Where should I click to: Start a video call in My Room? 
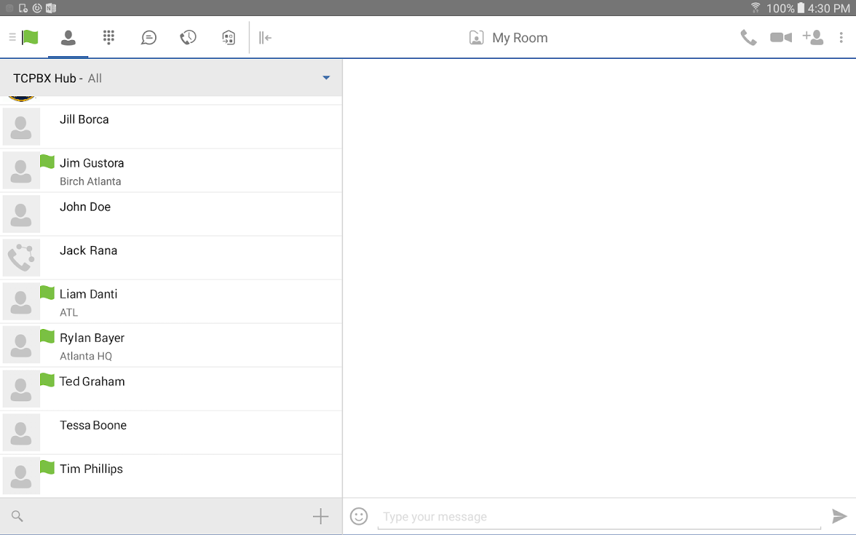pos(780,37)
